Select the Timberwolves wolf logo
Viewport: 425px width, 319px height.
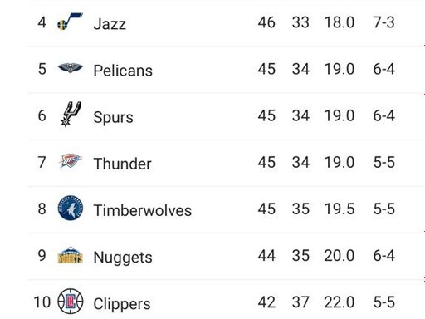tap(71, 208)
